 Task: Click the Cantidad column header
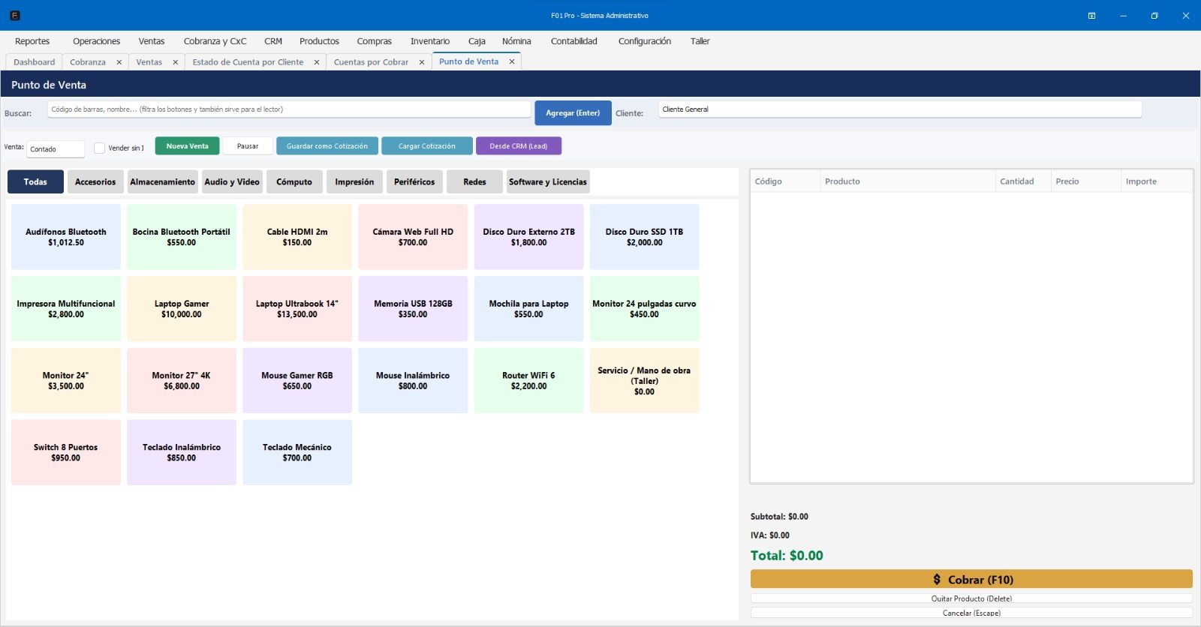[x=1023, y=181]
